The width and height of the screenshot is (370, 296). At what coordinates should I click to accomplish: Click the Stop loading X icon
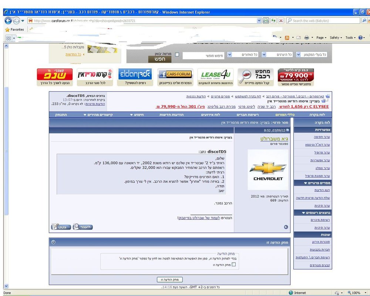(x=281, y=21)
